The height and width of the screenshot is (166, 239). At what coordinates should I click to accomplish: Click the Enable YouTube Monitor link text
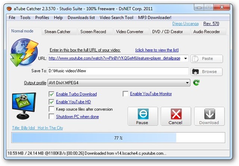pos(151,94)
